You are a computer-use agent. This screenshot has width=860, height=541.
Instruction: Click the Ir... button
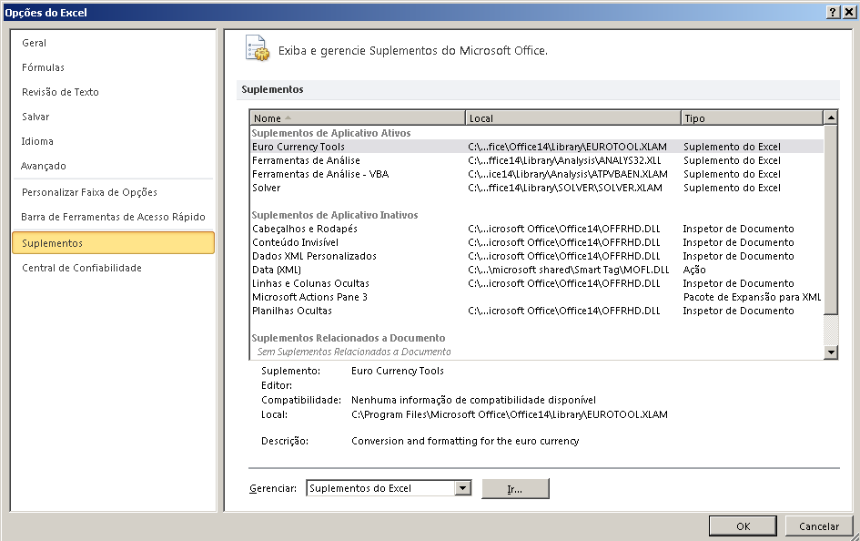click(515, 488)
